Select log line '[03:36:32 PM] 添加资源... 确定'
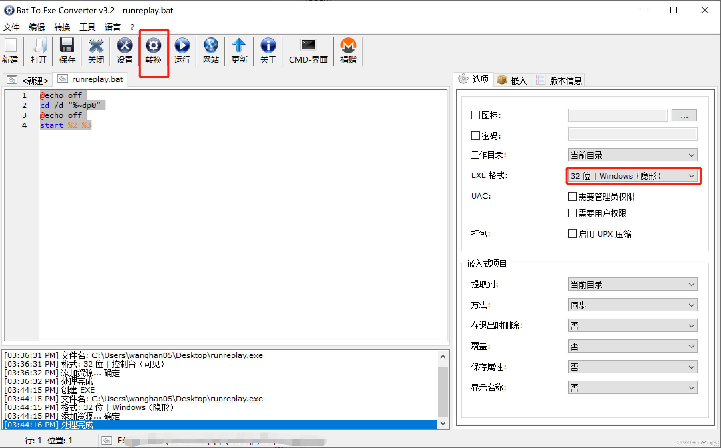The image size is (721, 448). pos(62,373)
